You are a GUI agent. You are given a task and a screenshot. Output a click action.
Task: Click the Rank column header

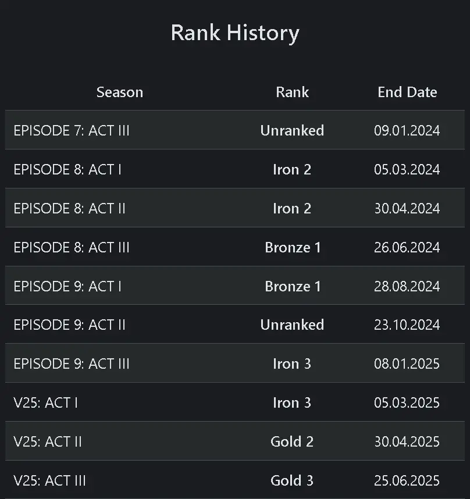pyautogui.click(x=292, y=92)
